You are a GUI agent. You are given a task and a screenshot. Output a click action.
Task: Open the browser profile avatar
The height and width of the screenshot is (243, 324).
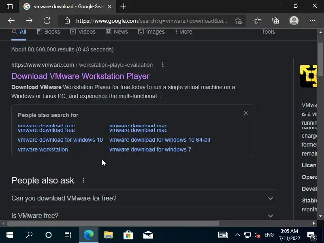[294, 21]
